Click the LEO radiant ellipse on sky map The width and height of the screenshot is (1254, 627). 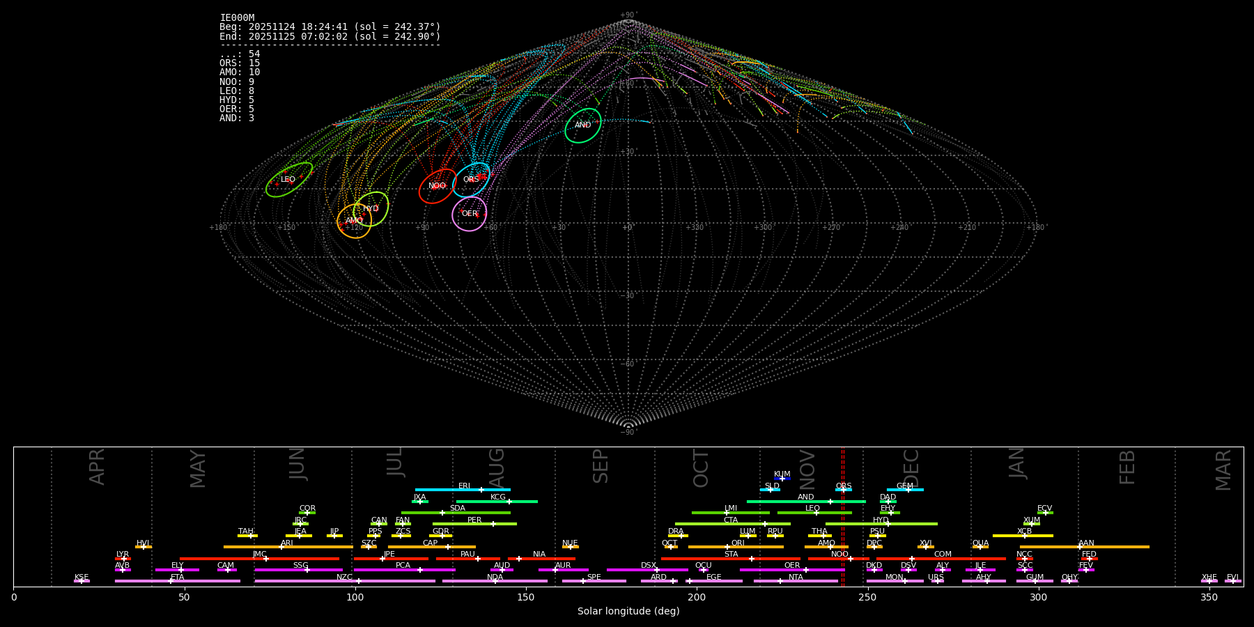(x=288, y=180)
